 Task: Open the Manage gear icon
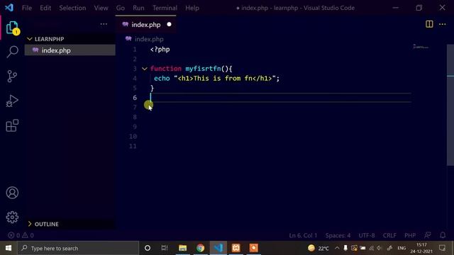pyautogui.click(x=12, y=217)
